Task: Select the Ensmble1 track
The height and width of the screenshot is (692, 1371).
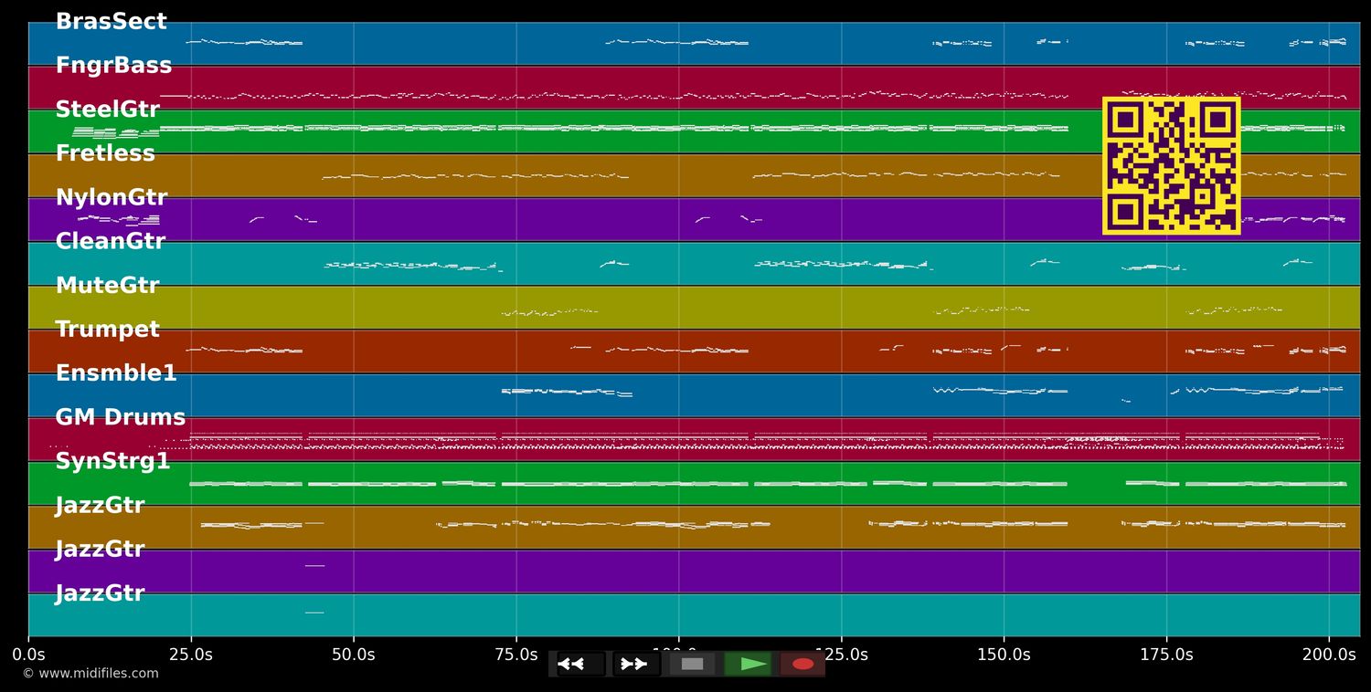Action: [116, 373]
